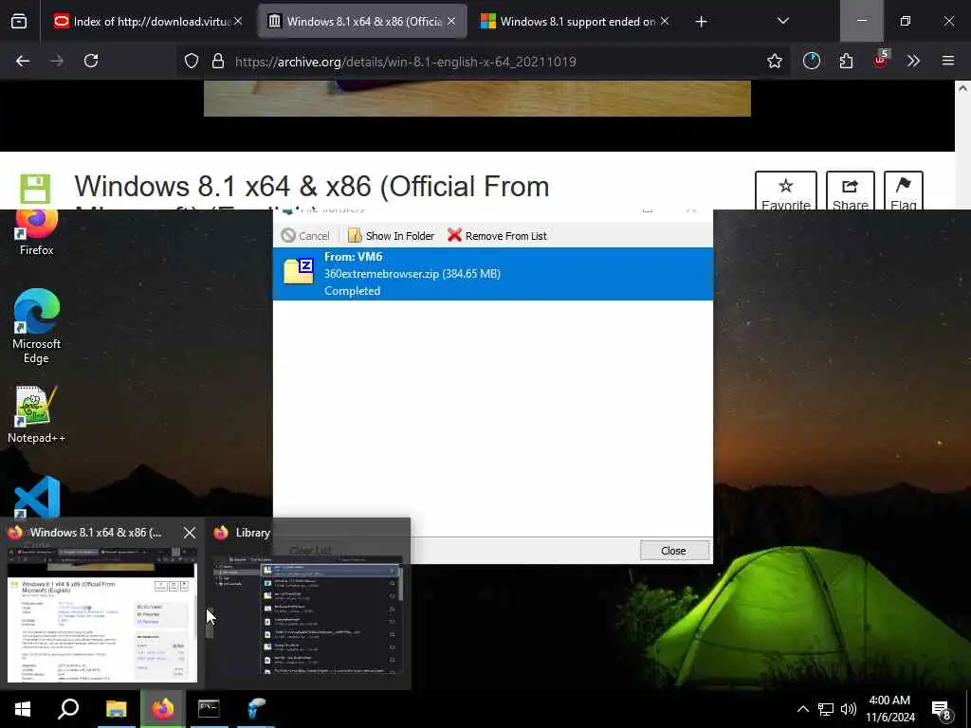The width and height of the screenshot is (971, 728).
Task: Open the Firefox application menu
Action: click(x=947, y=61)
